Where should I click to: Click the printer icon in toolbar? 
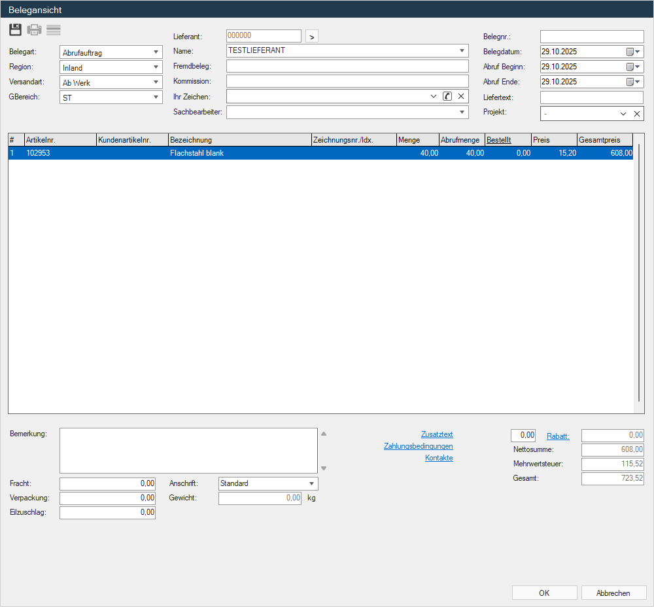pos(34,30)
